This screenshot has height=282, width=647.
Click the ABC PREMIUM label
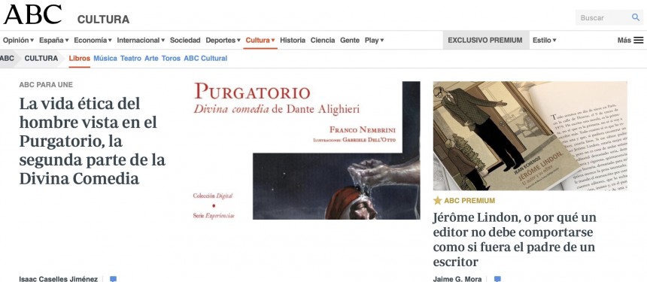coord(469,201)
